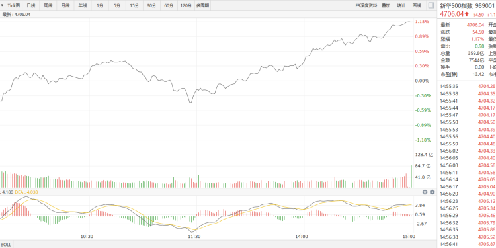Click the 市盈[静] value 13.42
Screen dimensions: 496x248
coord(478,74)
